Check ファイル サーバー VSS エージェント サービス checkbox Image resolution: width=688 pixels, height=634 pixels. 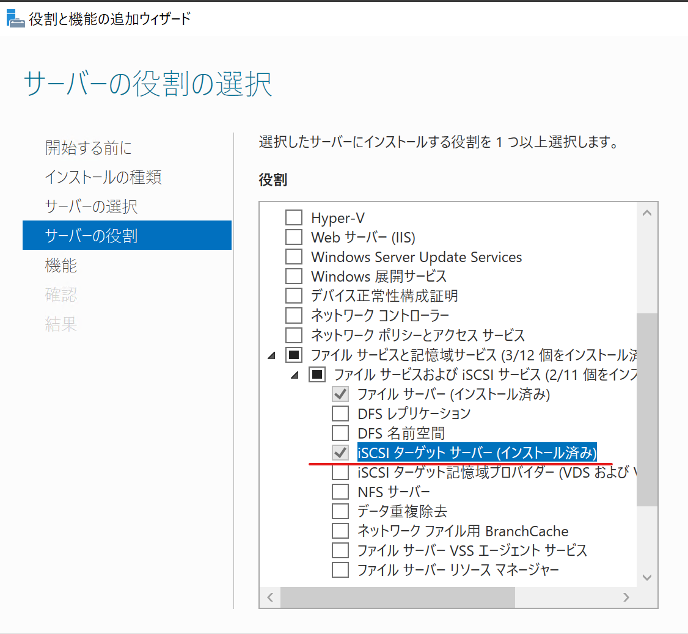(340, 550)
